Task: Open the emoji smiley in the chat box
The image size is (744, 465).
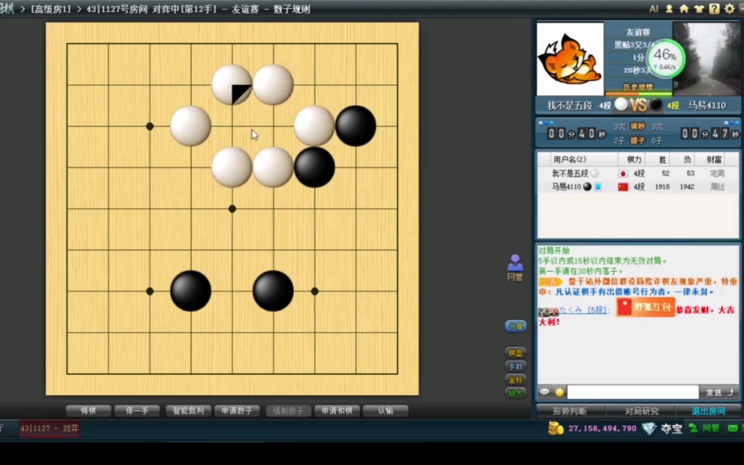Action: click(560, 392)
